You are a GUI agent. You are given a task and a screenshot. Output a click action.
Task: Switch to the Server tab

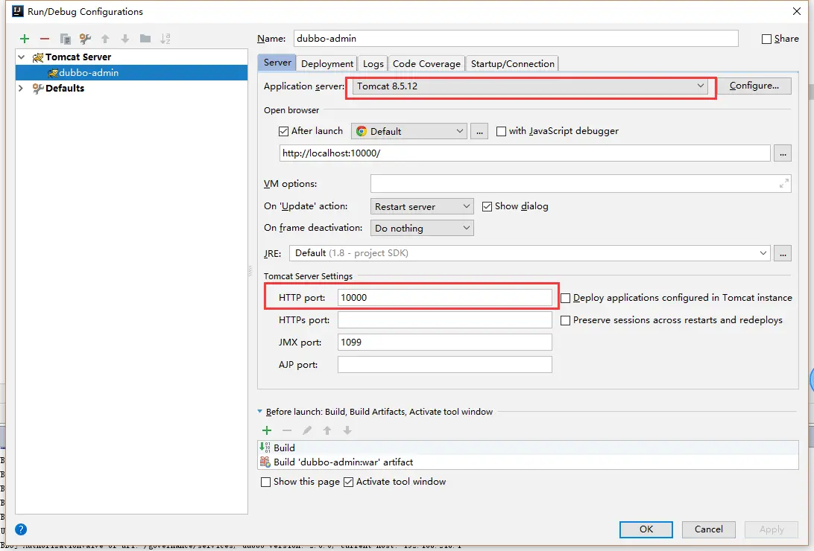coord(277,63)
